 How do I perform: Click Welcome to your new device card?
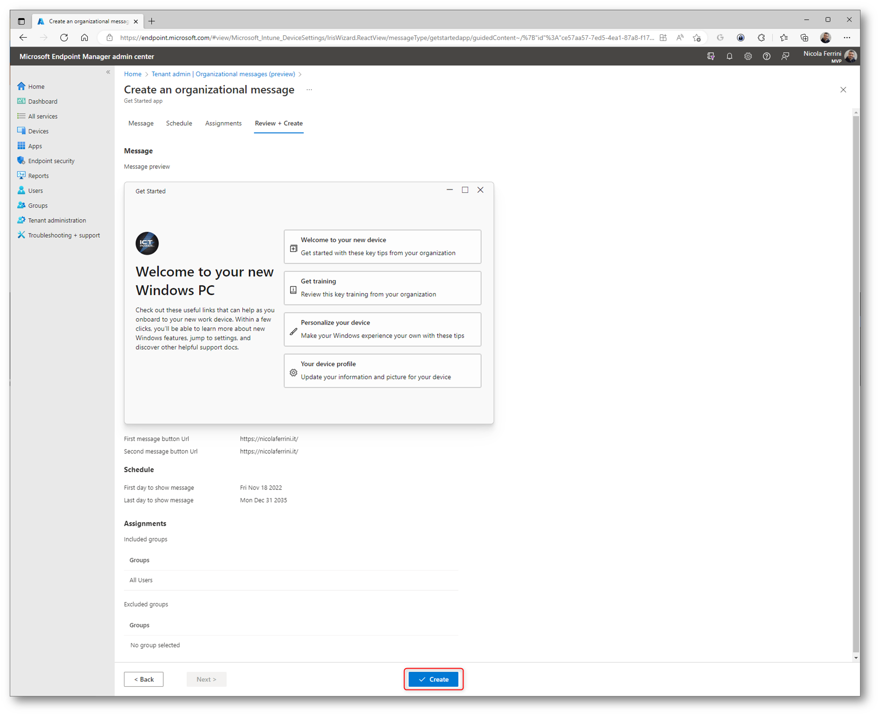(x=382, y=247)
